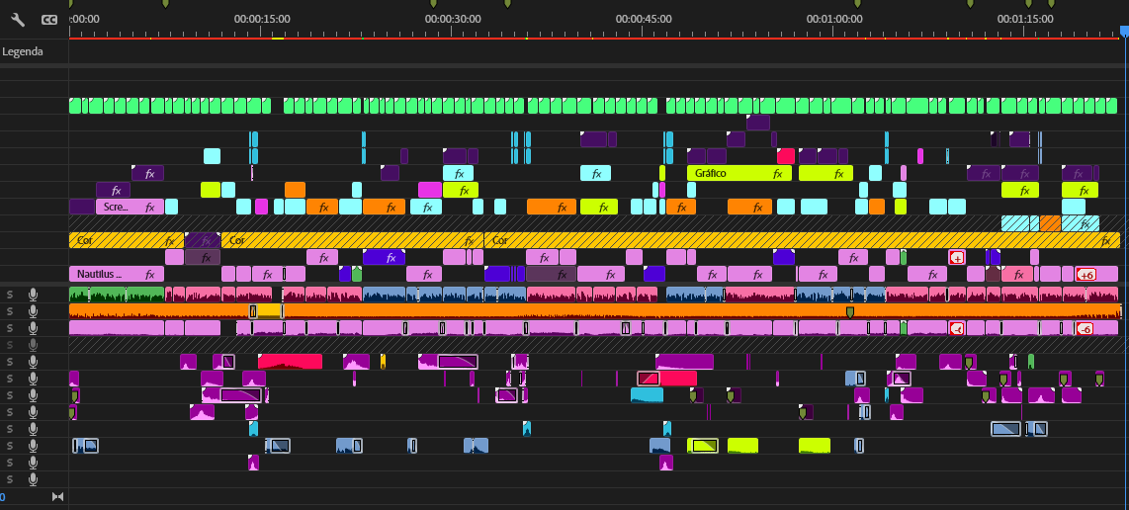Open the CC caption track options
Screen dimensions: 1129x510
[49, 20]
